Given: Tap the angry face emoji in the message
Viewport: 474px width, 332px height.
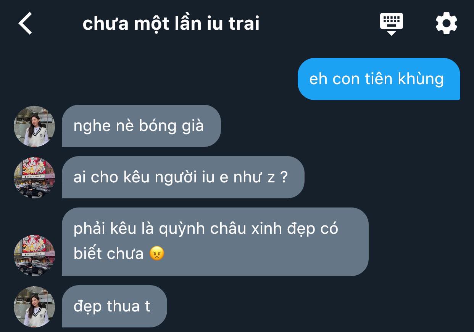Looking at the screenshot, I should (x=157, y=254).
